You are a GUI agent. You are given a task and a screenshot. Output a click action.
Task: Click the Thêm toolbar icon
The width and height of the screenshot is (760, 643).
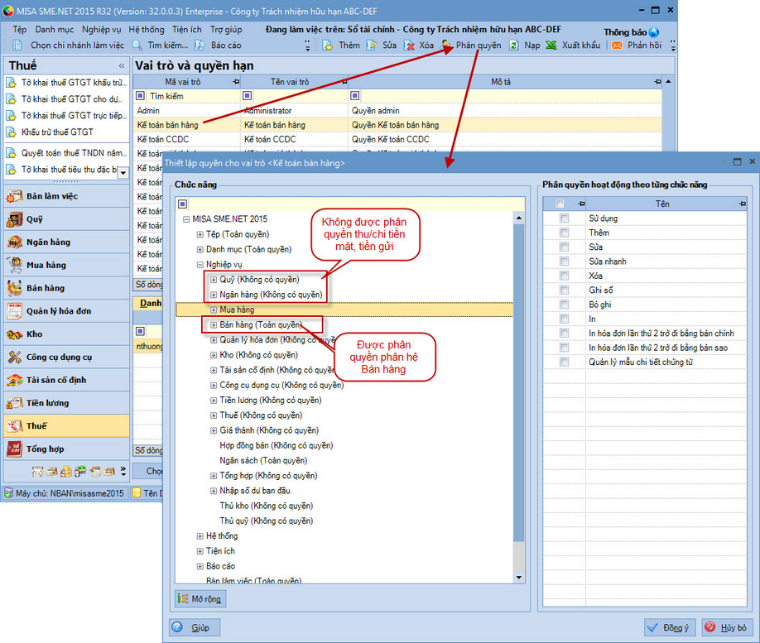pos(328,46)
